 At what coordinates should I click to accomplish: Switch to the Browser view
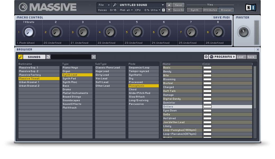pos(226,10)
